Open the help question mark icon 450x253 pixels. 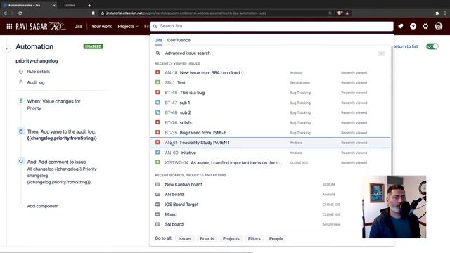tap(413, 27)
